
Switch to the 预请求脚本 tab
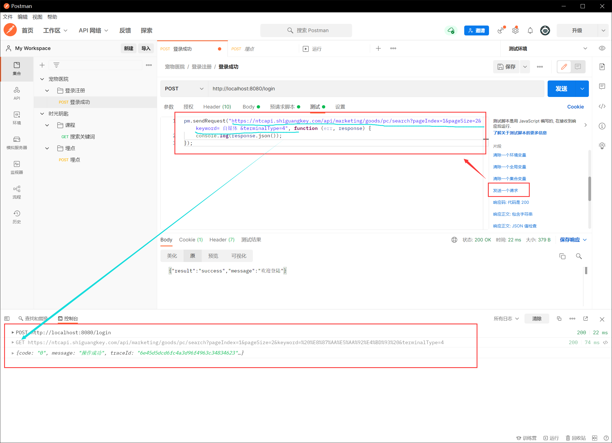coord(283,107)
